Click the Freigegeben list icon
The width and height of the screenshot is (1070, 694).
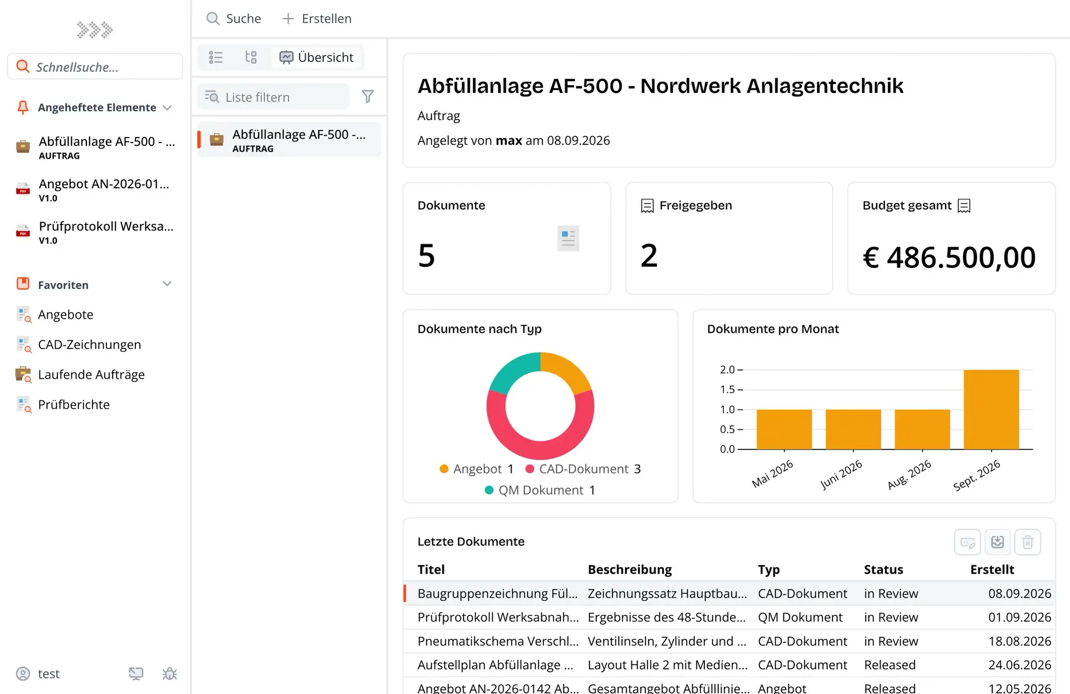point(647,206)
